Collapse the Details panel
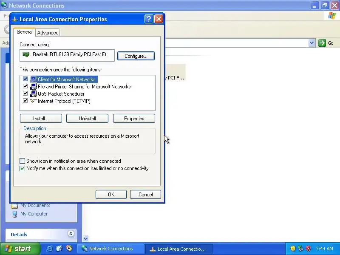 pyautogui.click(x=71, y=233)
